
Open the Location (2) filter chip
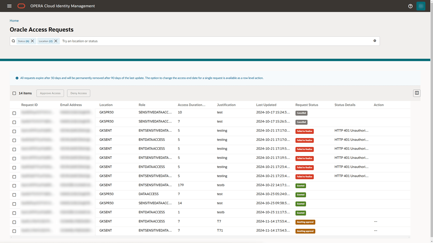(x=46, y=41)
